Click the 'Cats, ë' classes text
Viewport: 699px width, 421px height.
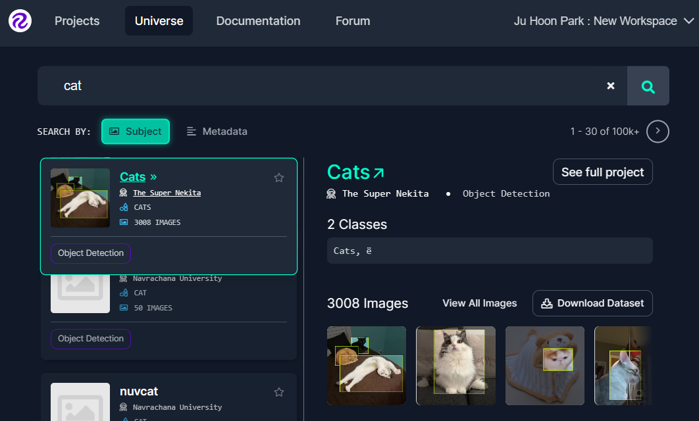tap(353, 251)
